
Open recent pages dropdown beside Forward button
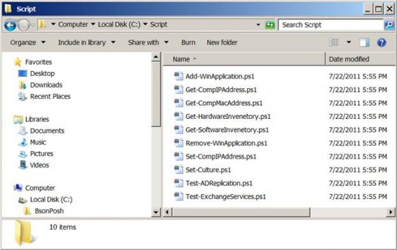coord(33,25)
